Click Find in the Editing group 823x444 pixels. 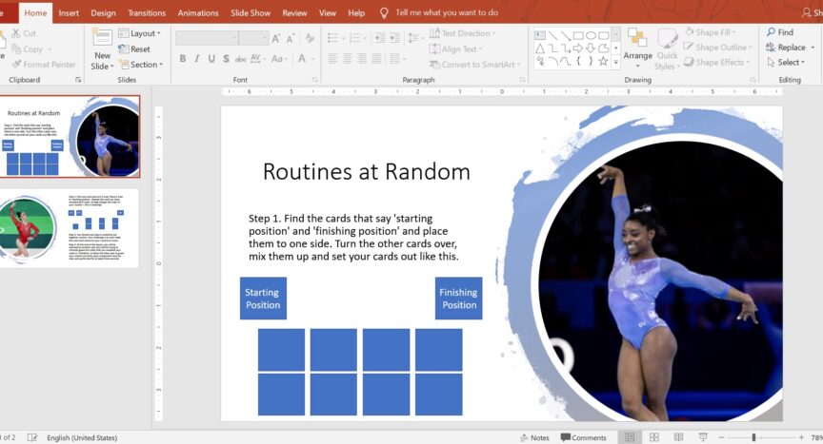click(778, 32)
